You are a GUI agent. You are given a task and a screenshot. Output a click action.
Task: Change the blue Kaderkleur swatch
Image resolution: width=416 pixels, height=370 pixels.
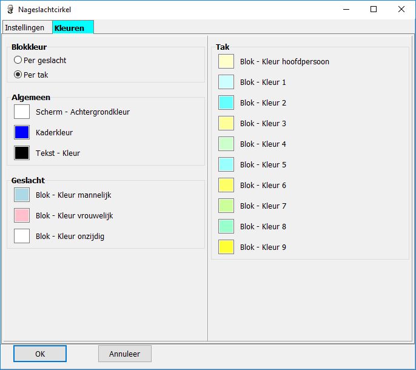(22, 132)
